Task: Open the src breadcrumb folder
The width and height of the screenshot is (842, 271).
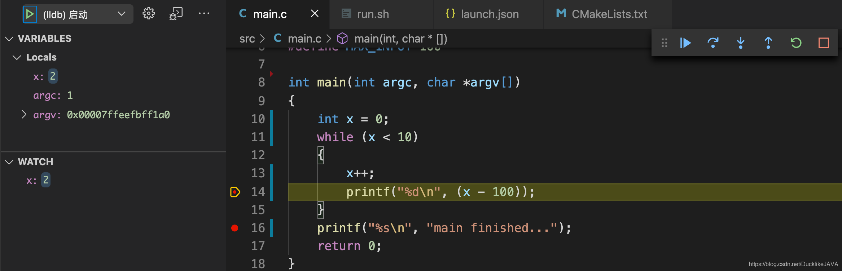Action: tap(247, 39)
